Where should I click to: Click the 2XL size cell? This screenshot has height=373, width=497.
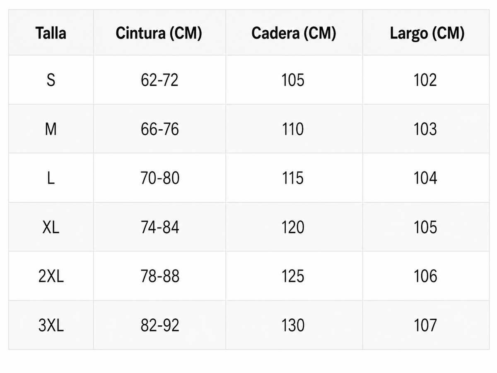click(51, 276)
